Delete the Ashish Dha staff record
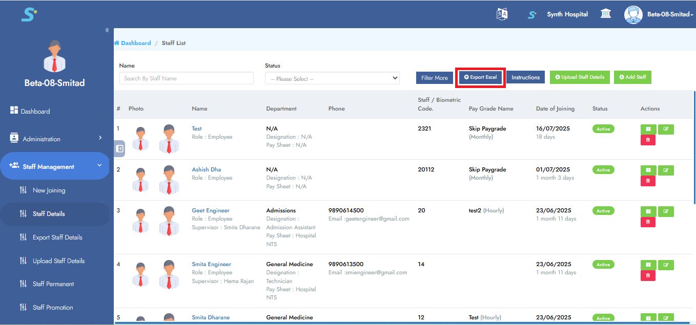 point(648,181)
